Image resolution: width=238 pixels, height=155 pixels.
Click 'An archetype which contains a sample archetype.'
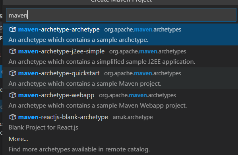coord(79,40)
